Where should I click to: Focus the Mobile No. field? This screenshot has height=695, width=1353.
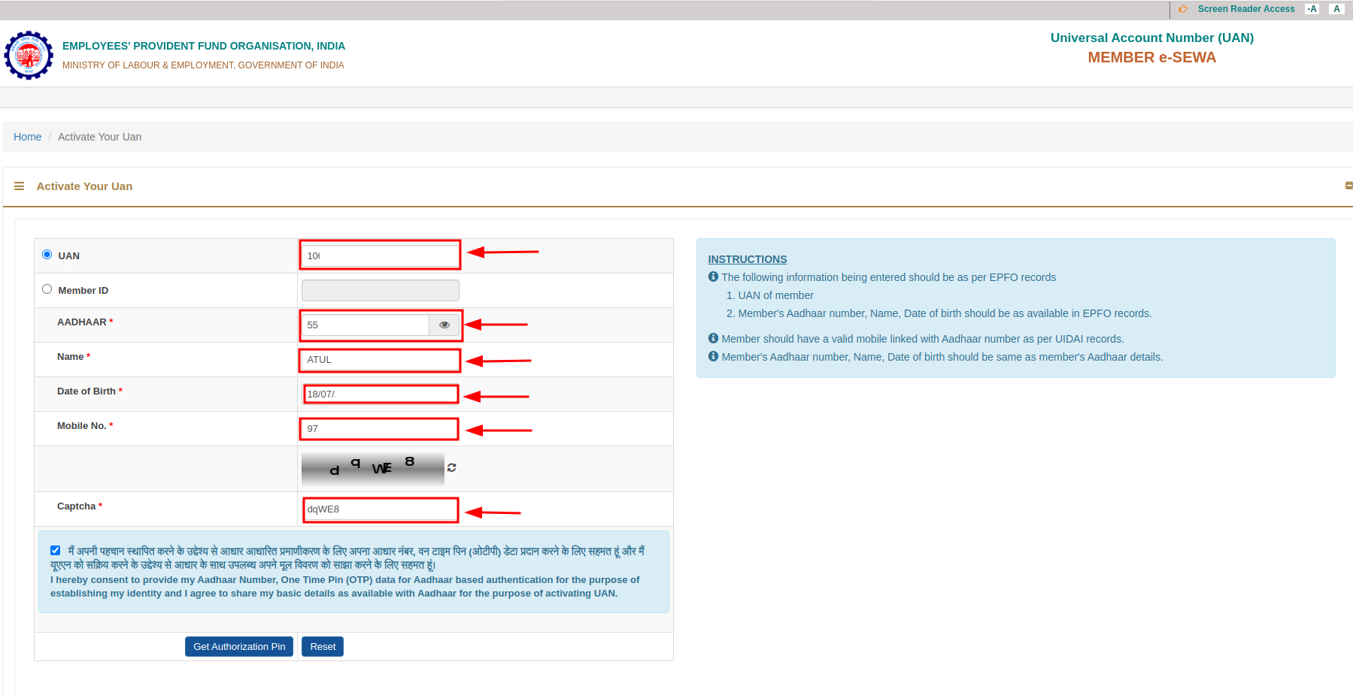(381, 429)
